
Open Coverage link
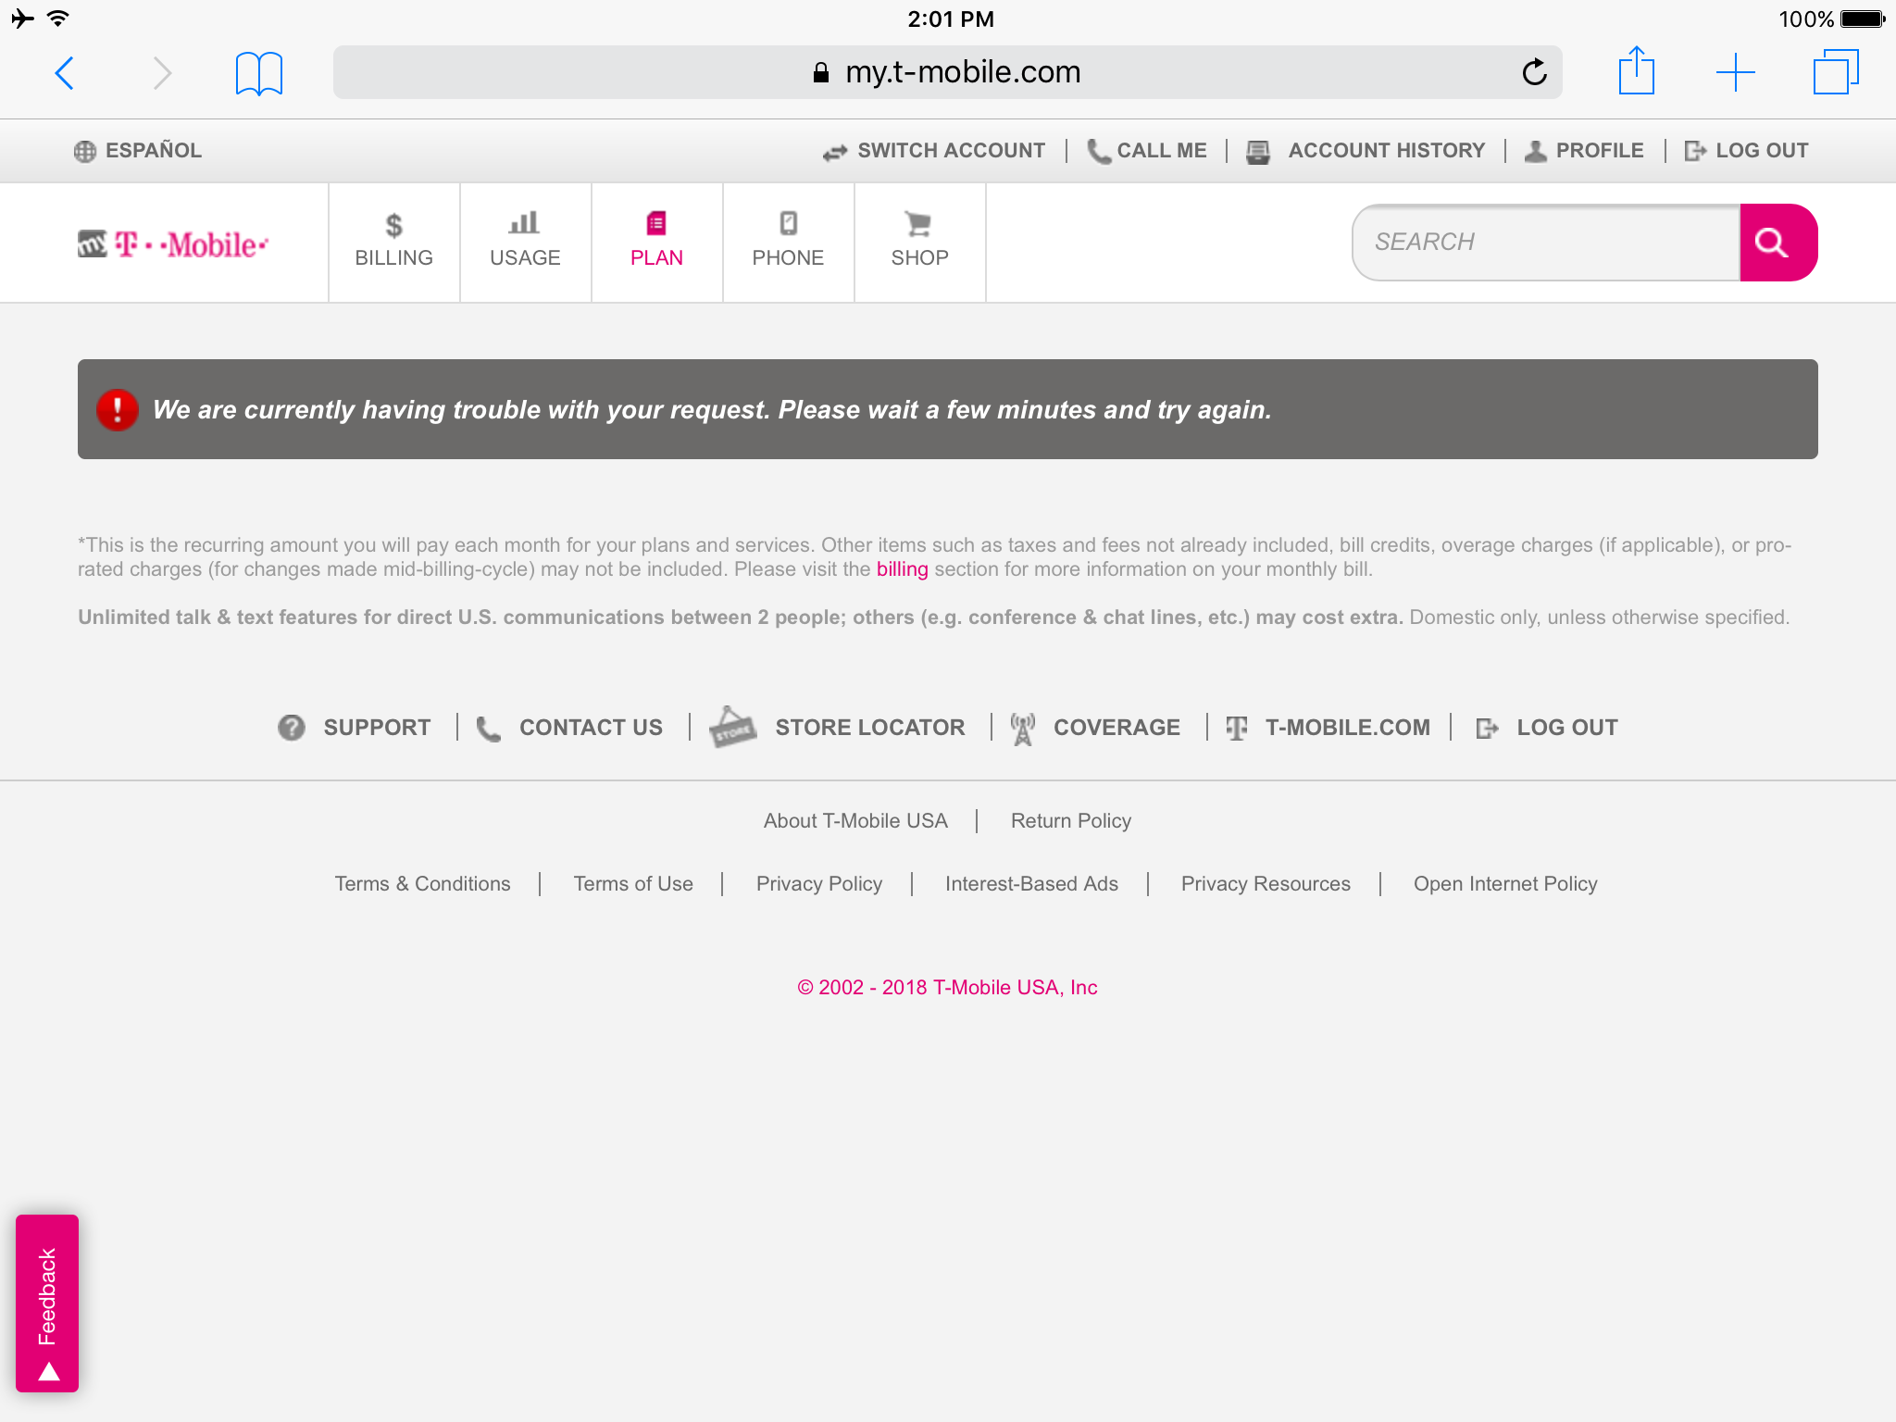click(1116, 728)
